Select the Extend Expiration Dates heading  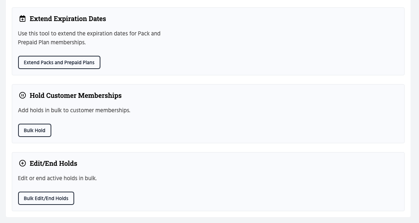[68, 19]
